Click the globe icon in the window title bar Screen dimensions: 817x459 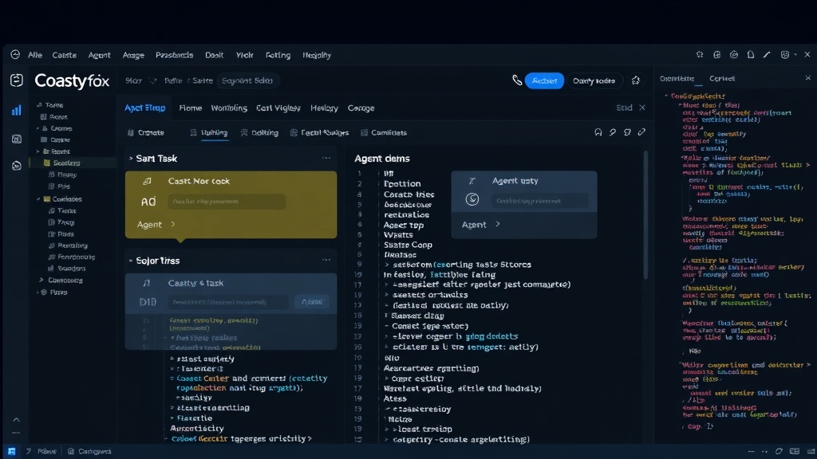pos(717,55)
